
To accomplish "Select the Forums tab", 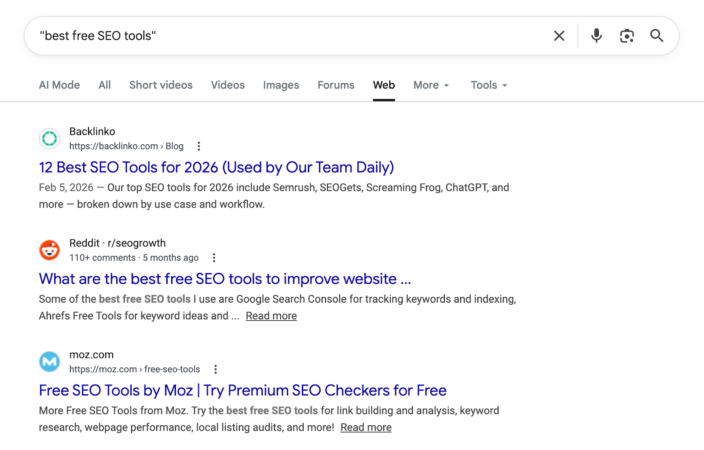I will [x=336, y=85].
